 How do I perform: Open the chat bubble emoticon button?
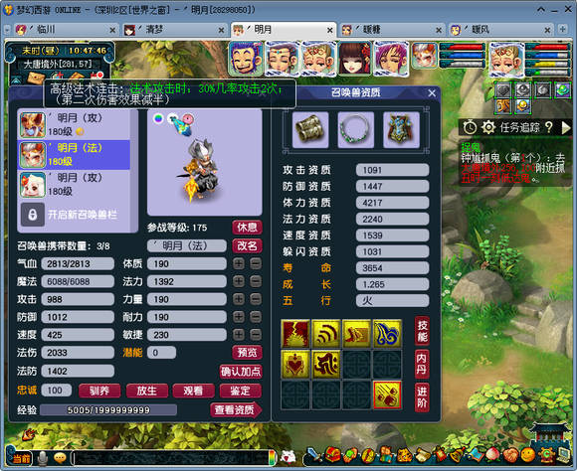click(x=60, y=458)
